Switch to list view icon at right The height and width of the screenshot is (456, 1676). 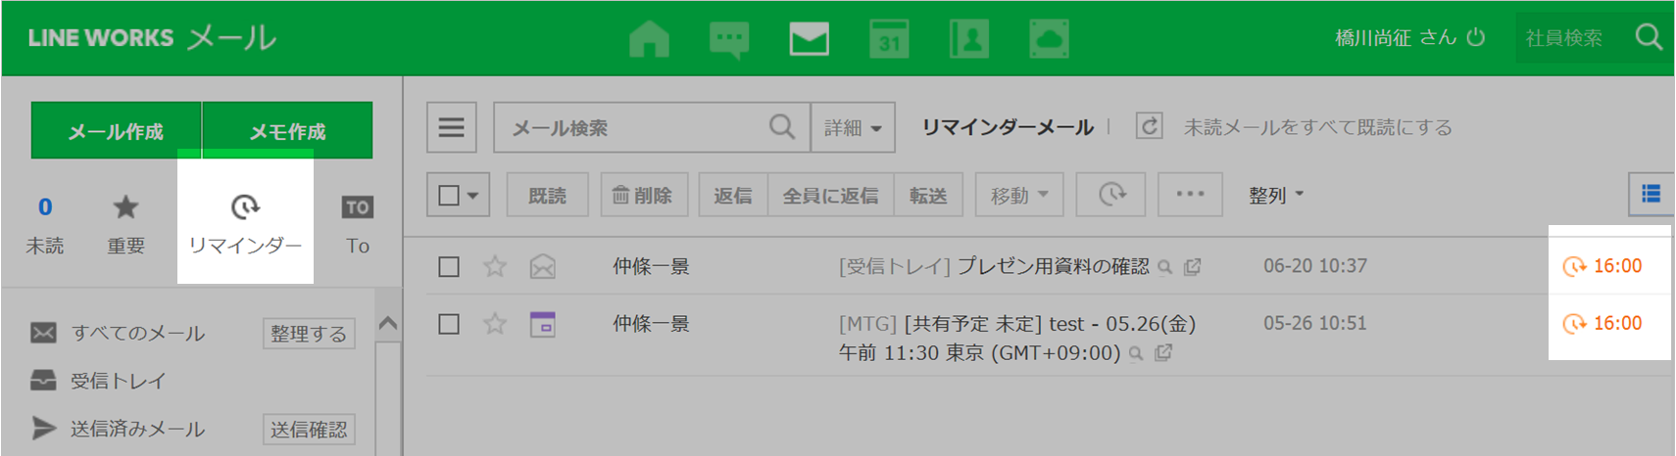pyautogui.click(x=1651, y=194)
